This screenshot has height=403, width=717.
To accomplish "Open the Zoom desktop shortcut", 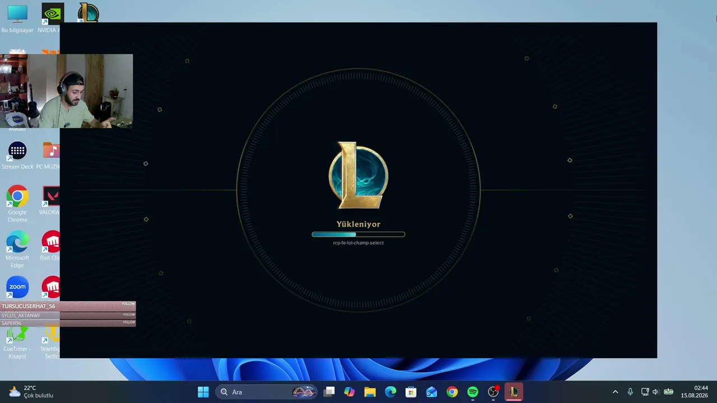I will [17, 287].
